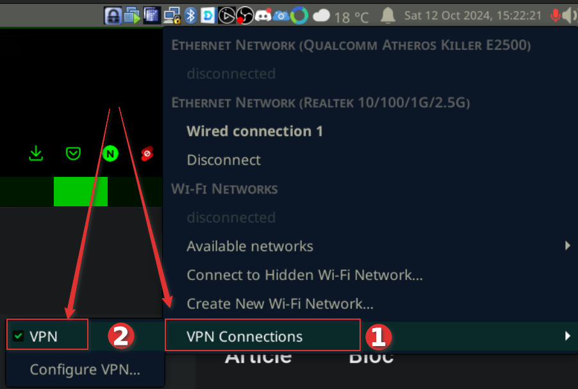Click the network manager tray icon
578x389 pixels.
coord(171,15)
